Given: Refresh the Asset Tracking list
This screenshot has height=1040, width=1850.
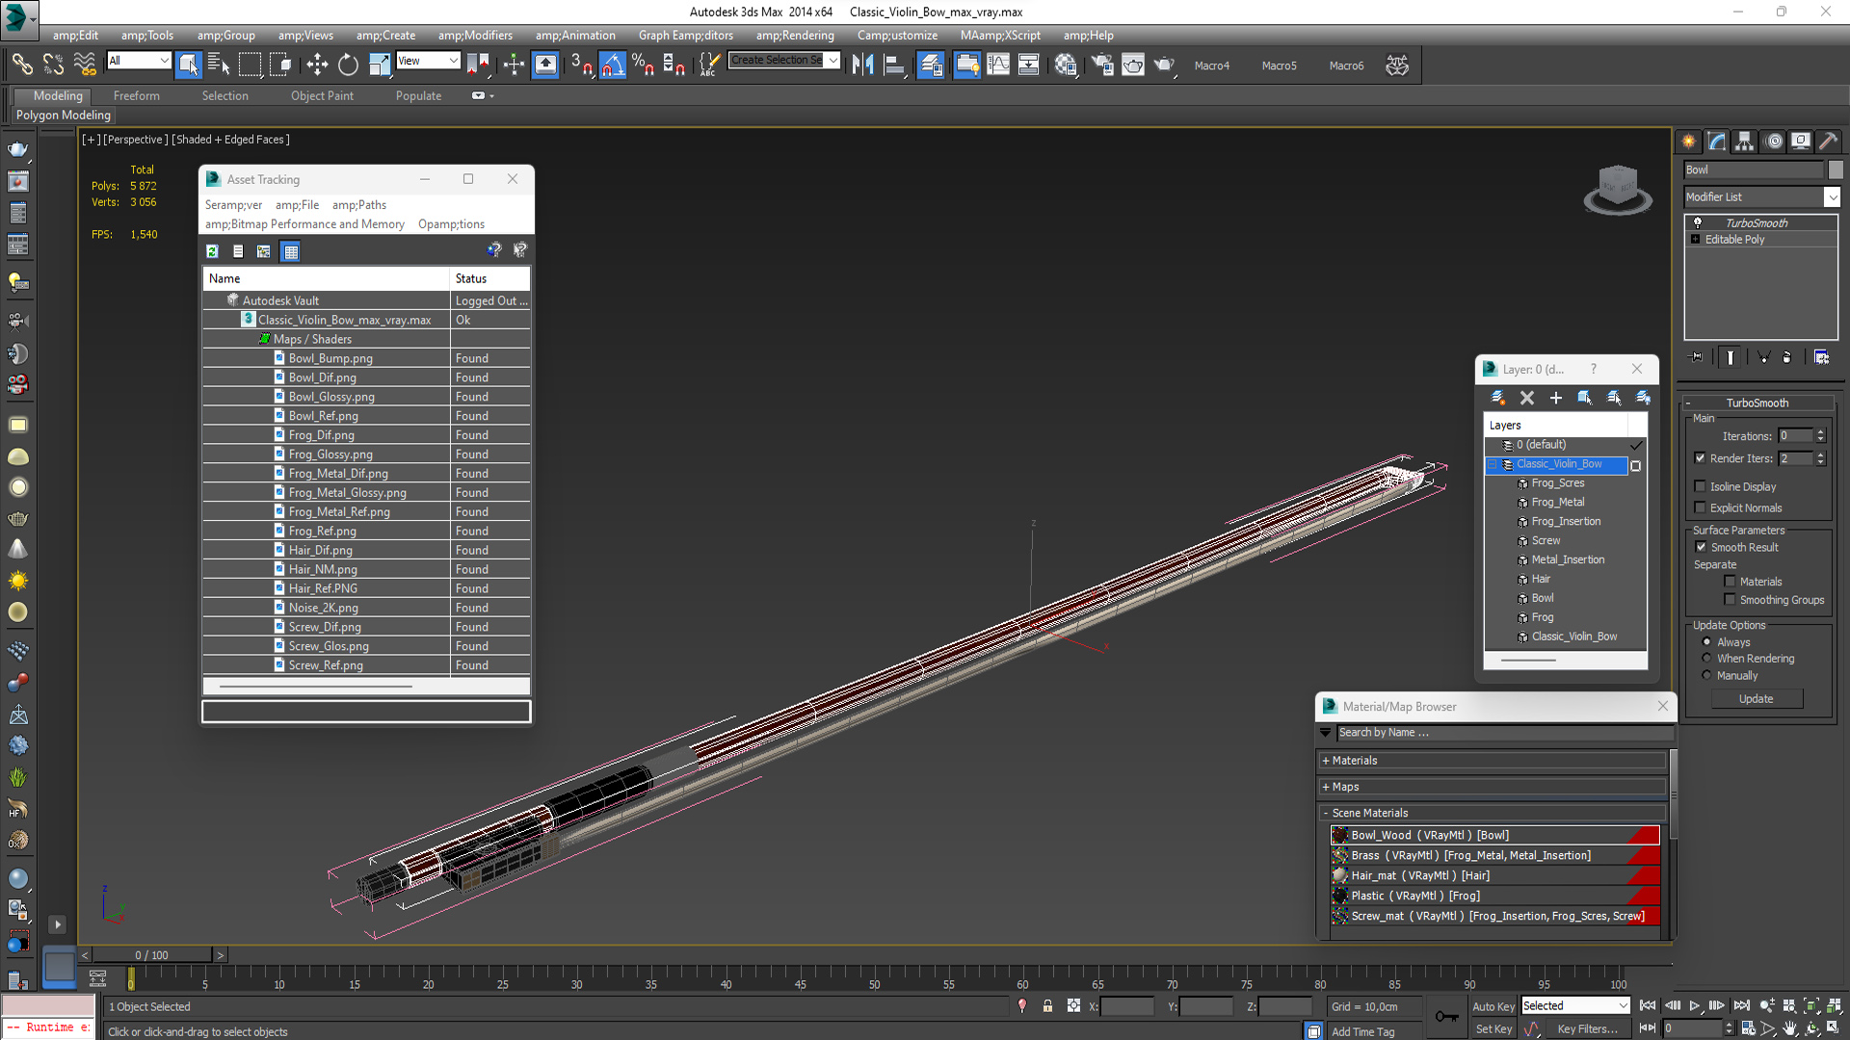Looking at the screenshot, I should [212, 251].
